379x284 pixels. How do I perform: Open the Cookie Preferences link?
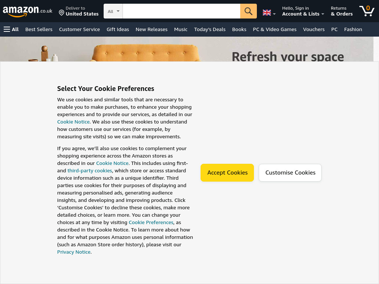(151, 222)
